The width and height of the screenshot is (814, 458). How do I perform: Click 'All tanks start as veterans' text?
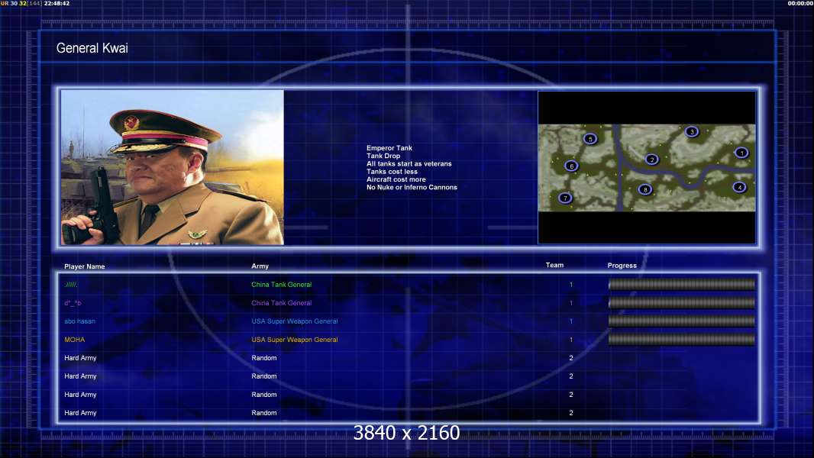tap(409, 163)
